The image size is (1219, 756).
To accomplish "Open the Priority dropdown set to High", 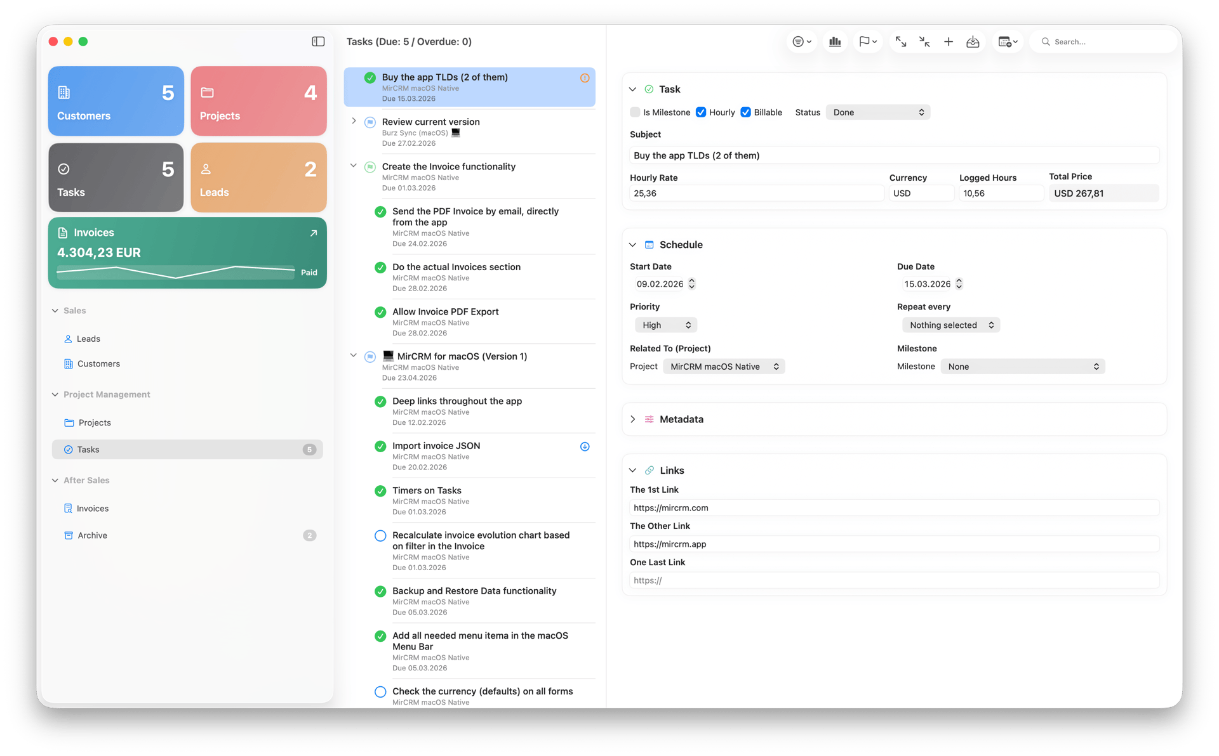I will coord(665,325).
